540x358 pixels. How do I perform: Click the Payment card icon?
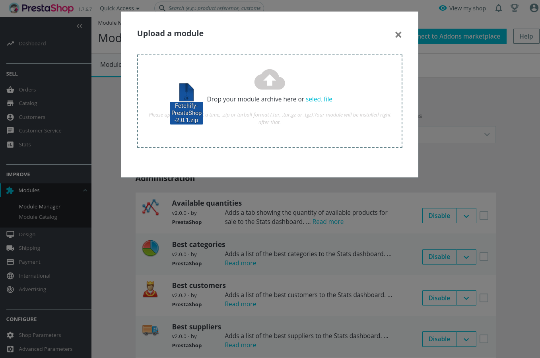point(10,262)
